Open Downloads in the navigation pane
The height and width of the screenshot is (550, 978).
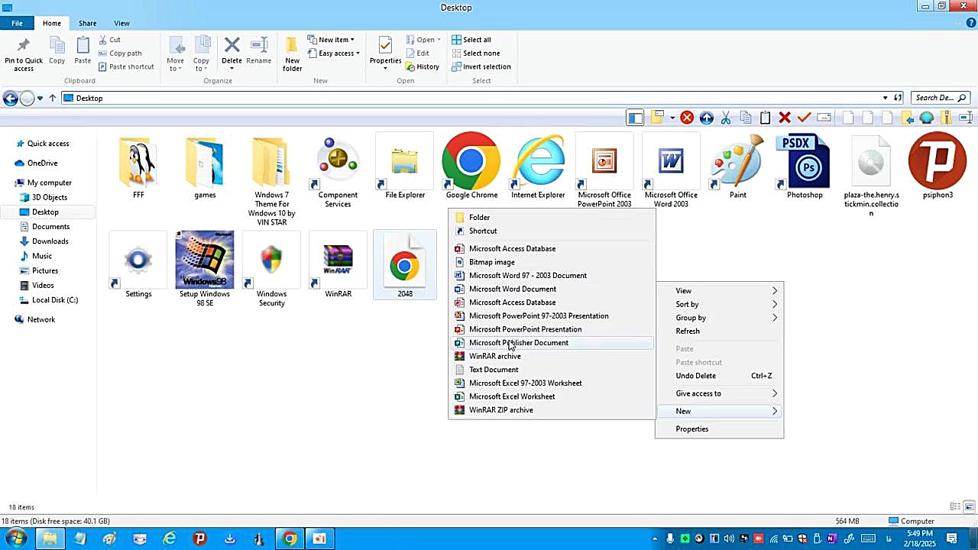click(x=50, y=241)
